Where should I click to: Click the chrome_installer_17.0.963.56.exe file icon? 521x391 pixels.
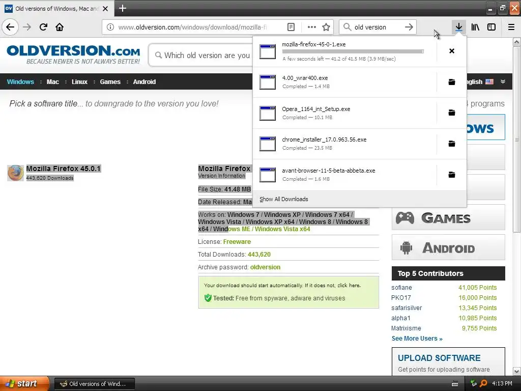click(x=268, y=144)
